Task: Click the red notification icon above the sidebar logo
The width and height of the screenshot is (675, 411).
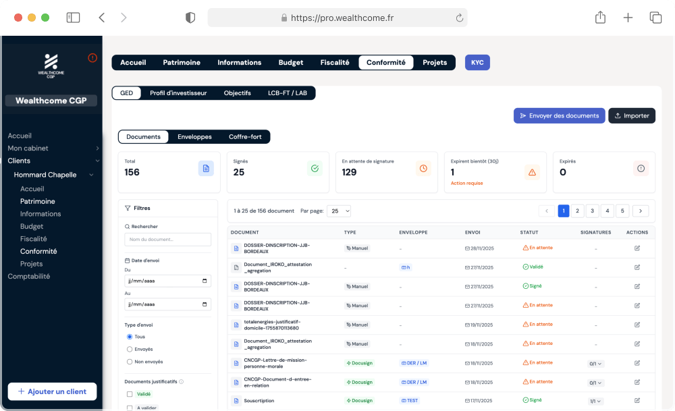Action: [x=92, y=58]
